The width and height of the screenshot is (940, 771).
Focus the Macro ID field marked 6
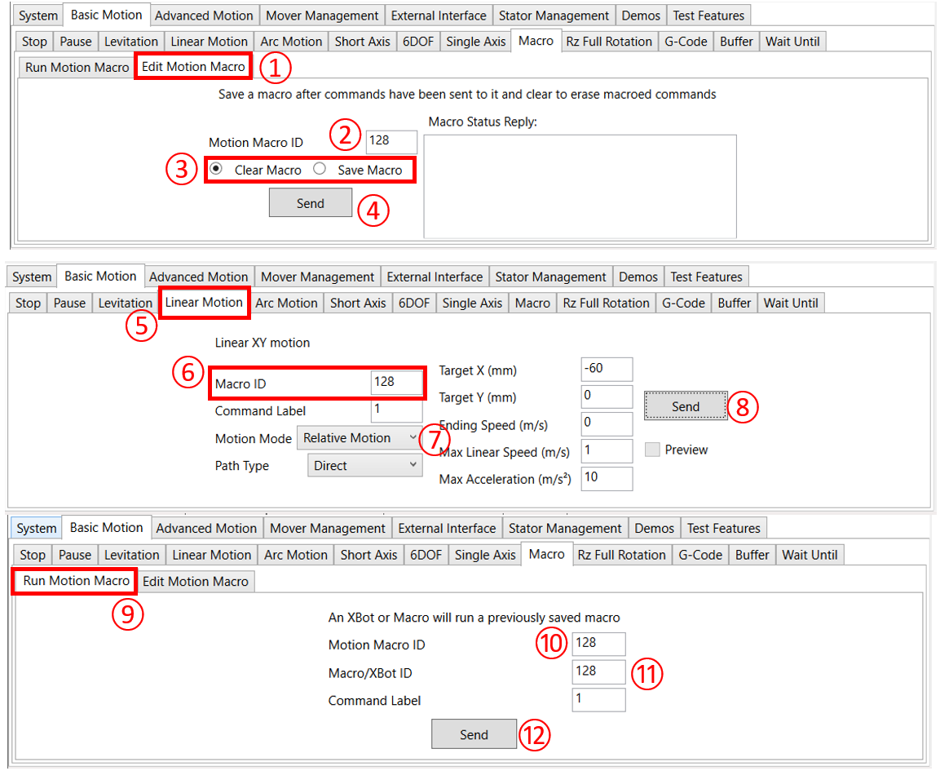396,383
